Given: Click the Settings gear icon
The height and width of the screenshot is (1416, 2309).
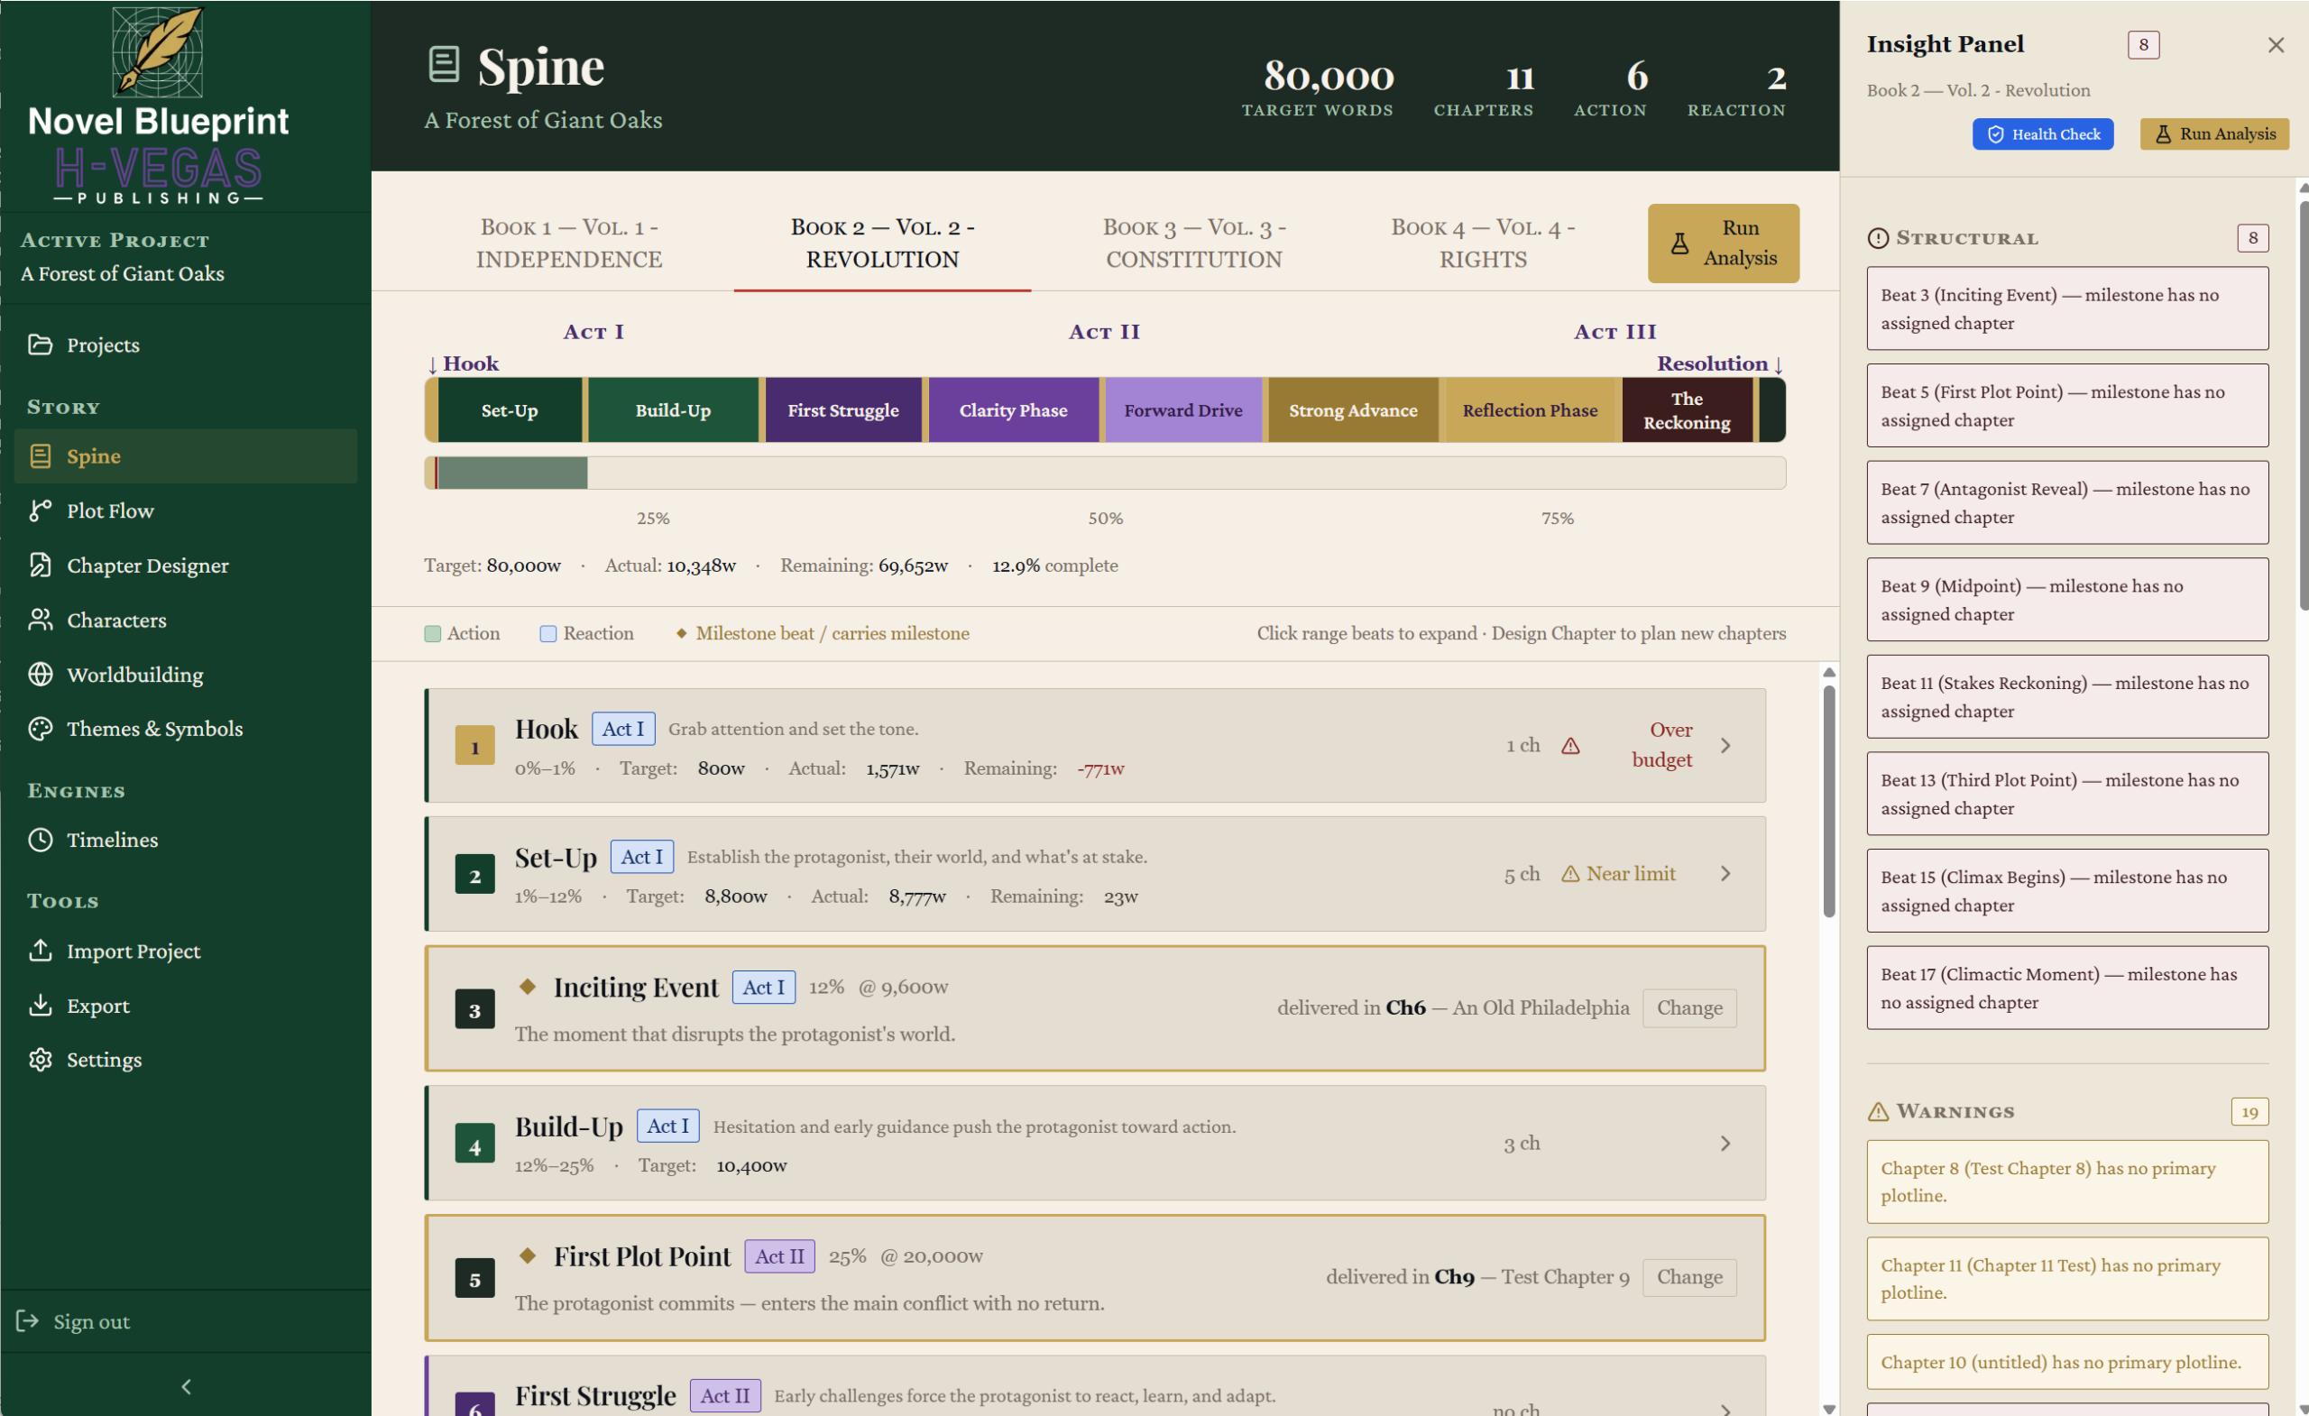Looking at the screenshot, I should click(x=41, y=1060).
